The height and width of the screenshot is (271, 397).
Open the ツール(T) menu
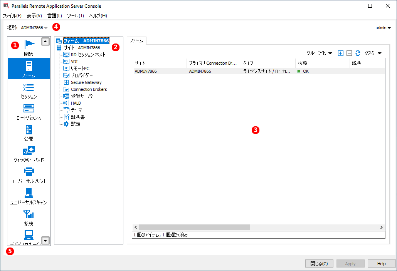pos(76,16)
